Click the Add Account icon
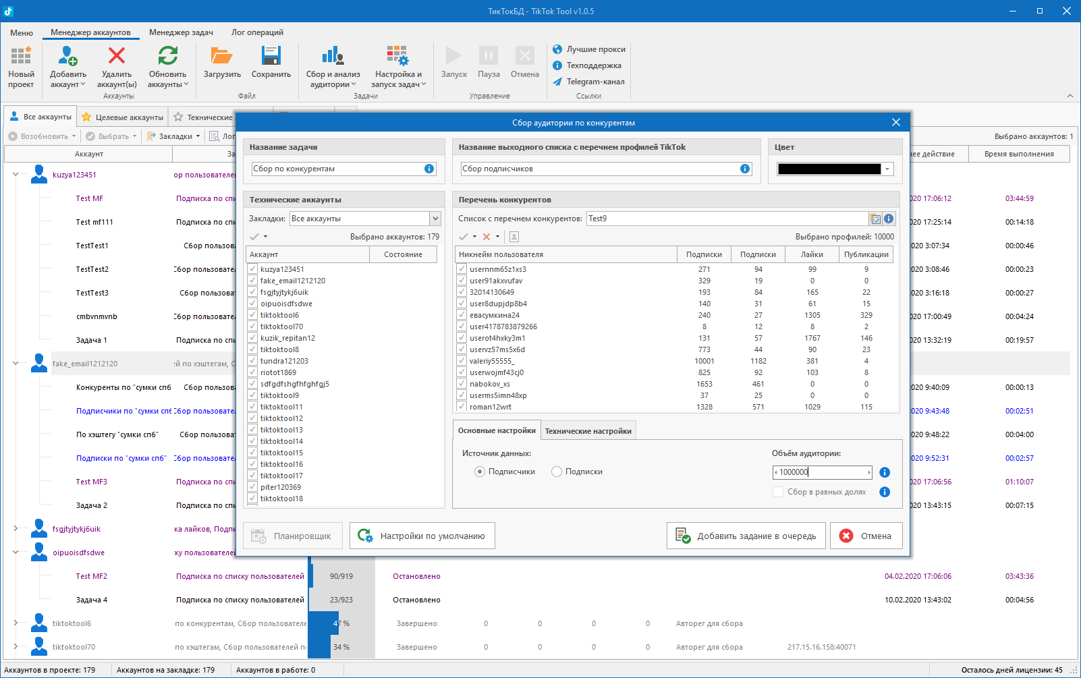The width and height of the screenshot is (1081, 678). (x=67, y=57)
